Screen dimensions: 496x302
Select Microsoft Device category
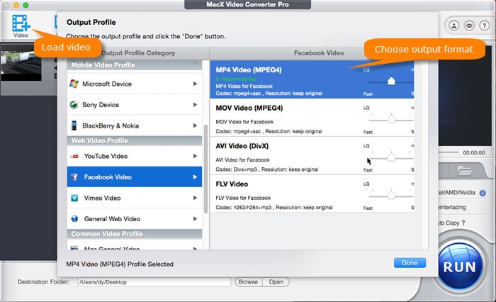click(x=135, y=84)
